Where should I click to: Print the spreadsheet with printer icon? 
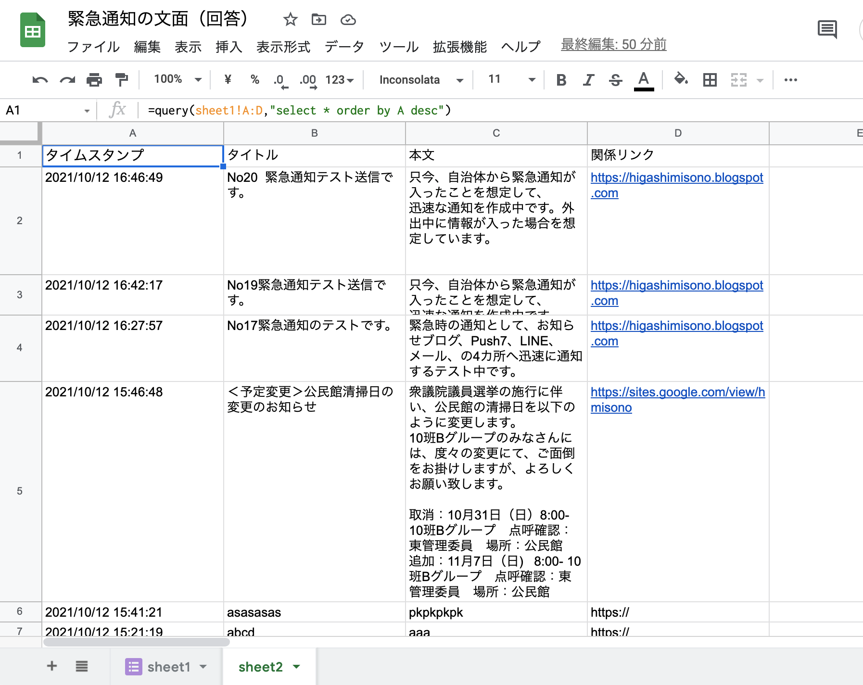point(94,80)
